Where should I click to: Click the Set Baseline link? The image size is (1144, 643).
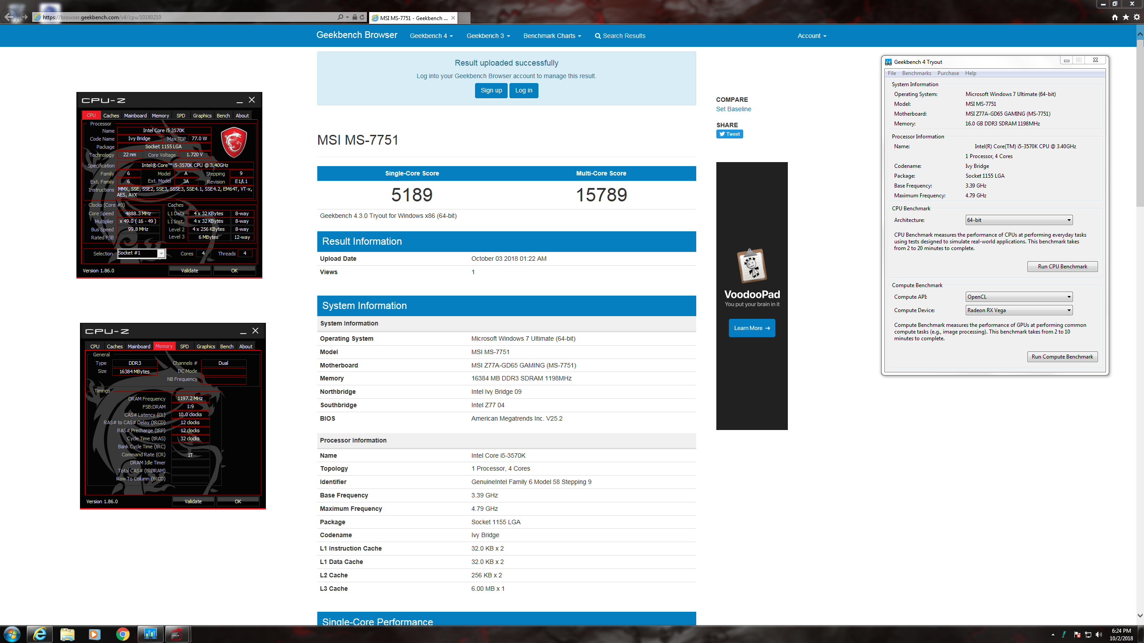(x=733, y=109)
